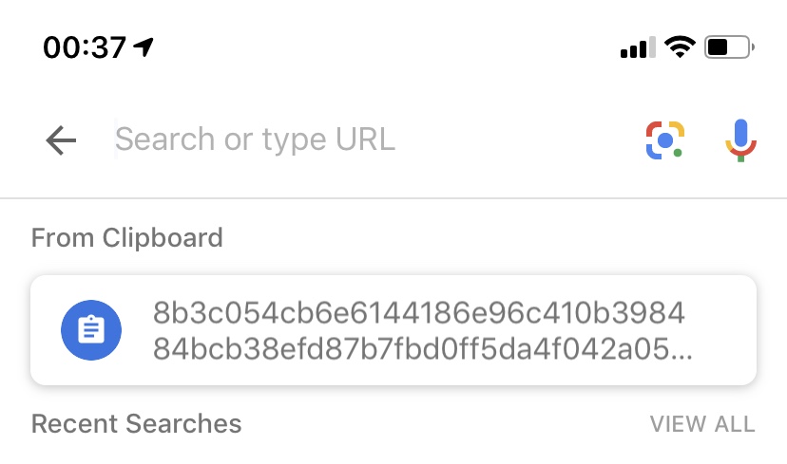Tap the back arrow

click(61, 140)
